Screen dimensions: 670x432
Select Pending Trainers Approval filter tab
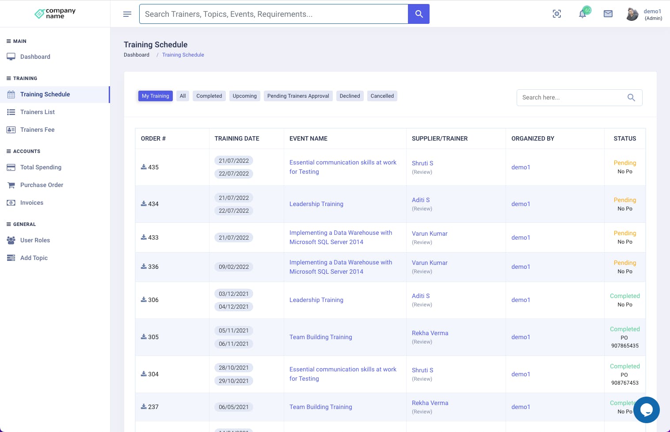[298, 96]
